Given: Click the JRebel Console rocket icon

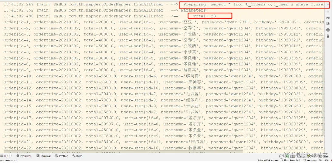Looking at the screenshot, I should [308, 156].
